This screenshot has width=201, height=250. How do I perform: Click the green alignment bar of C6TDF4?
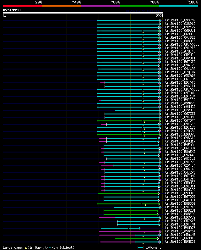tap(129, 121)
